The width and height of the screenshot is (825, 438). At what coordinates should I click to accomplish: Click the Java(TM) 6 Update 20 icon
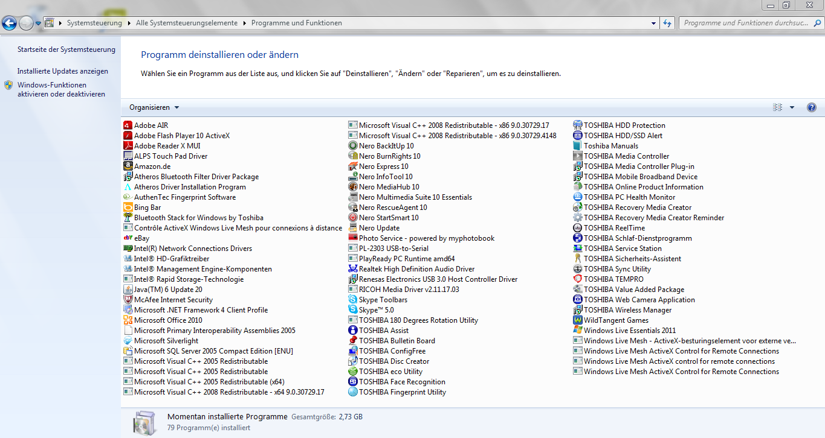[x=128, y=290]
